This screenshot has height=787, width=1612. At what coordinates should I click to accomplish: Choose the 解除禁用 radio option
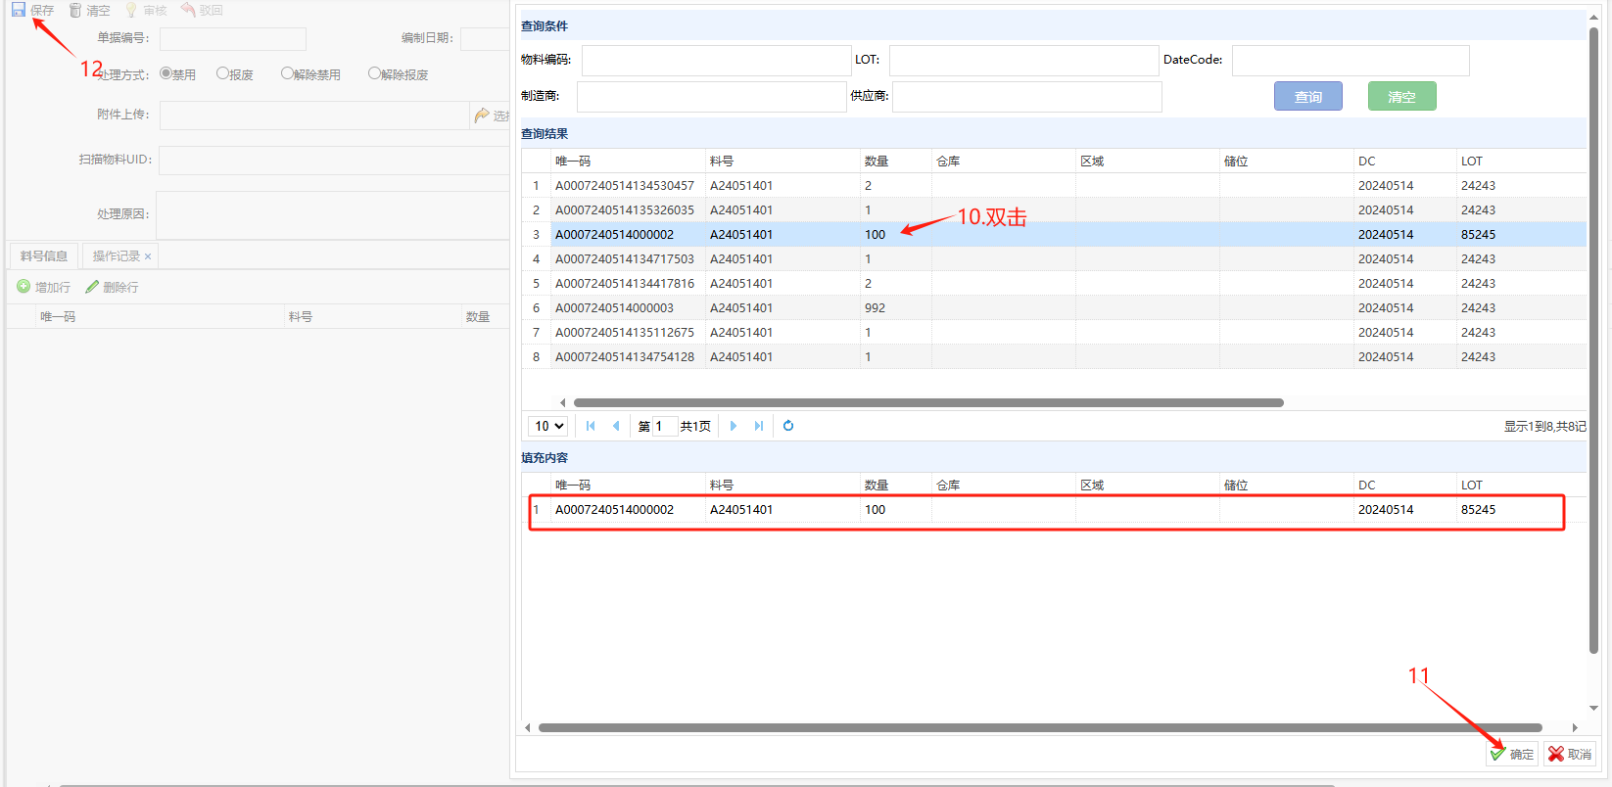click(x=287, y=73)
